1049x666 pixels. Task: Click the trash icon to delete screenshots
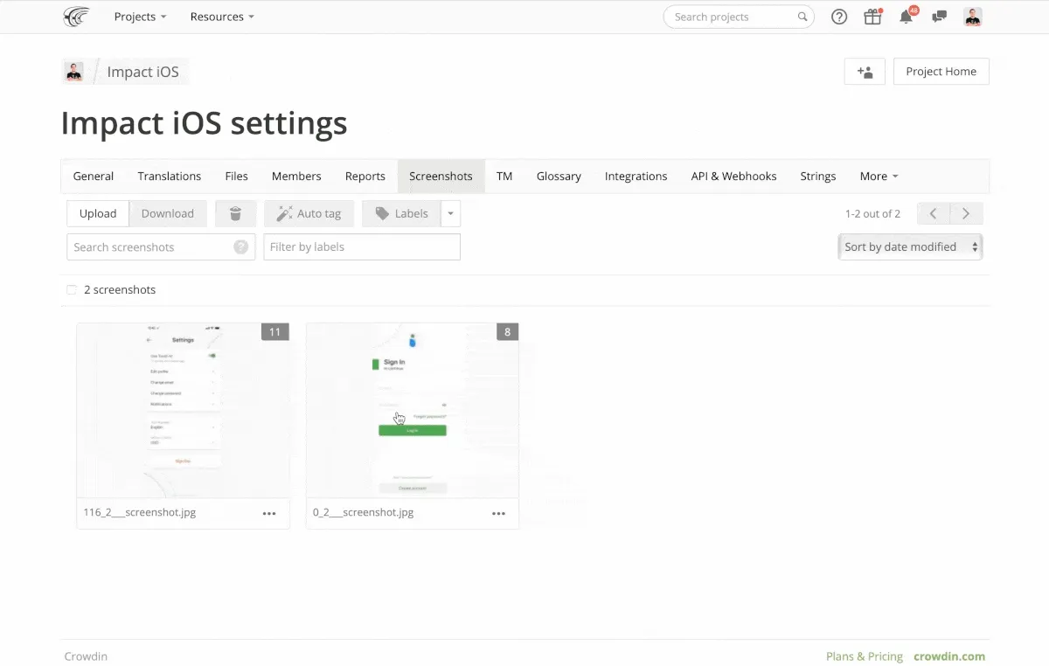235,213
